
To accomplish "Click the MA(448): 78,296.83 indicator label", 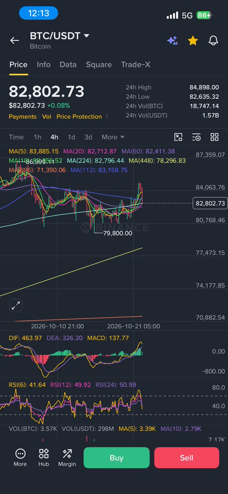I will [x=157, y=161].
